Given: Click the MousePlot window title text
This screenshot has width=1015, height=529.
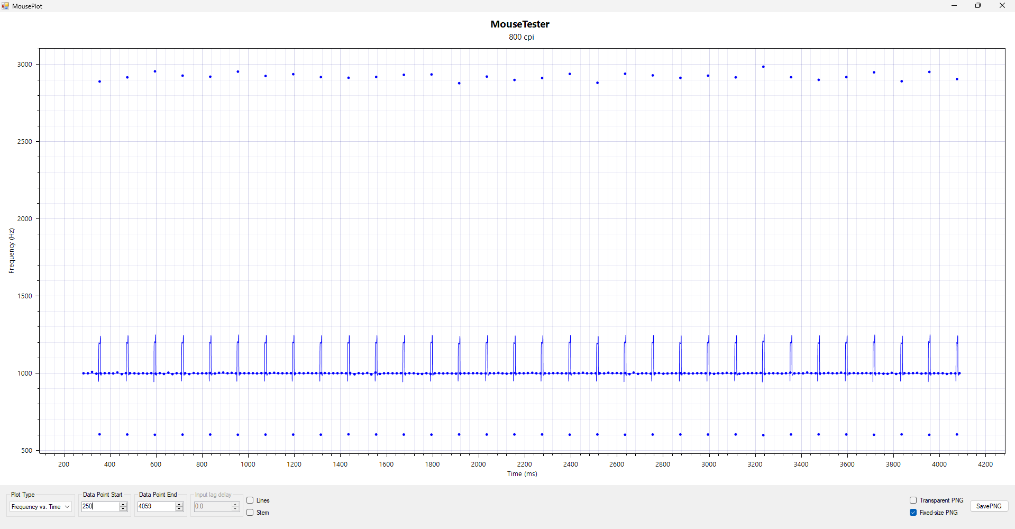Looking at the screenshot, I should click(x=28, y=6).
